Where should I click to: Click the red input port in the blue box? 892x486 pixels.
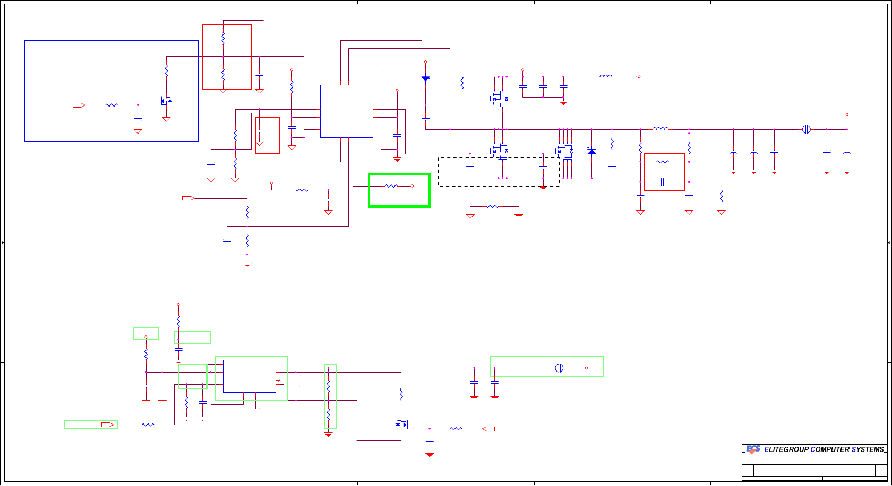coord(79,105)
